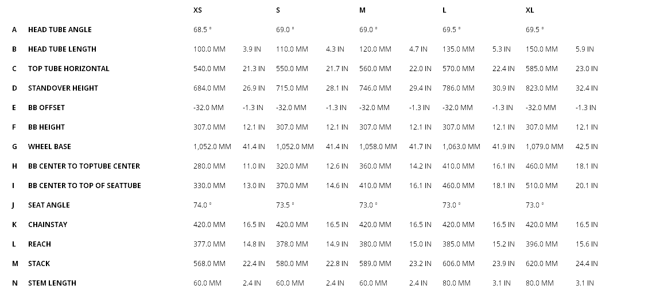Click the XL size column header

click(x=530, y=10)
